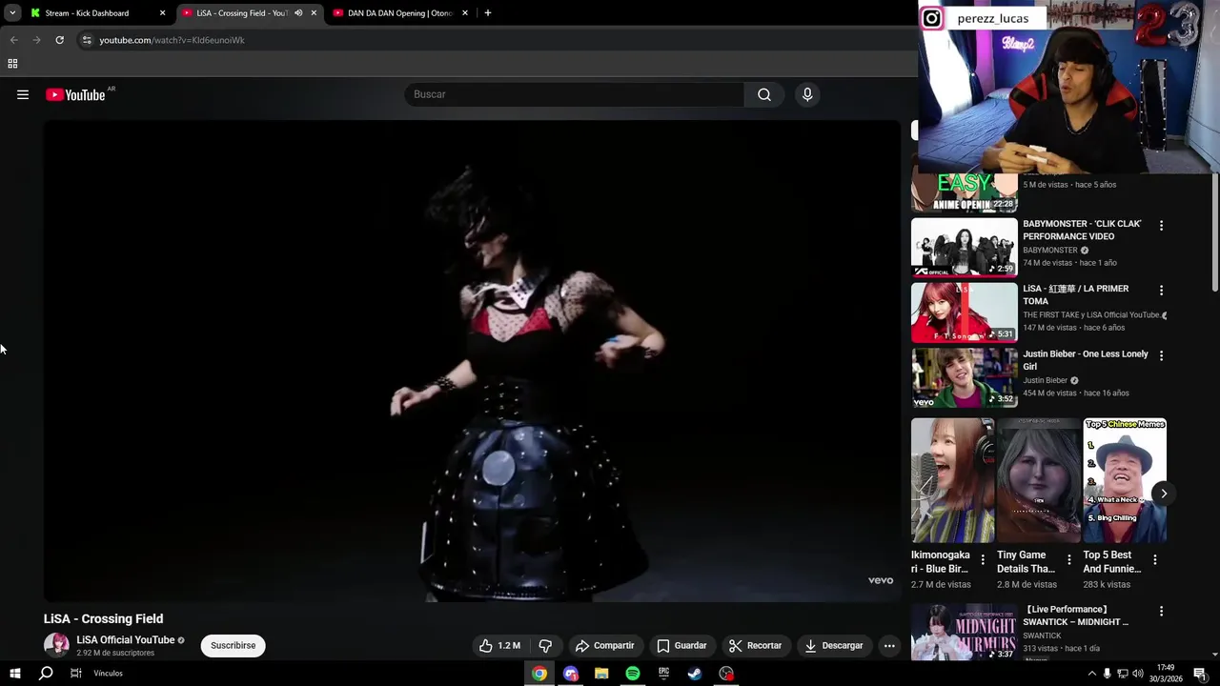Select the youtube.com address bar URL

[x=173, y=40]
